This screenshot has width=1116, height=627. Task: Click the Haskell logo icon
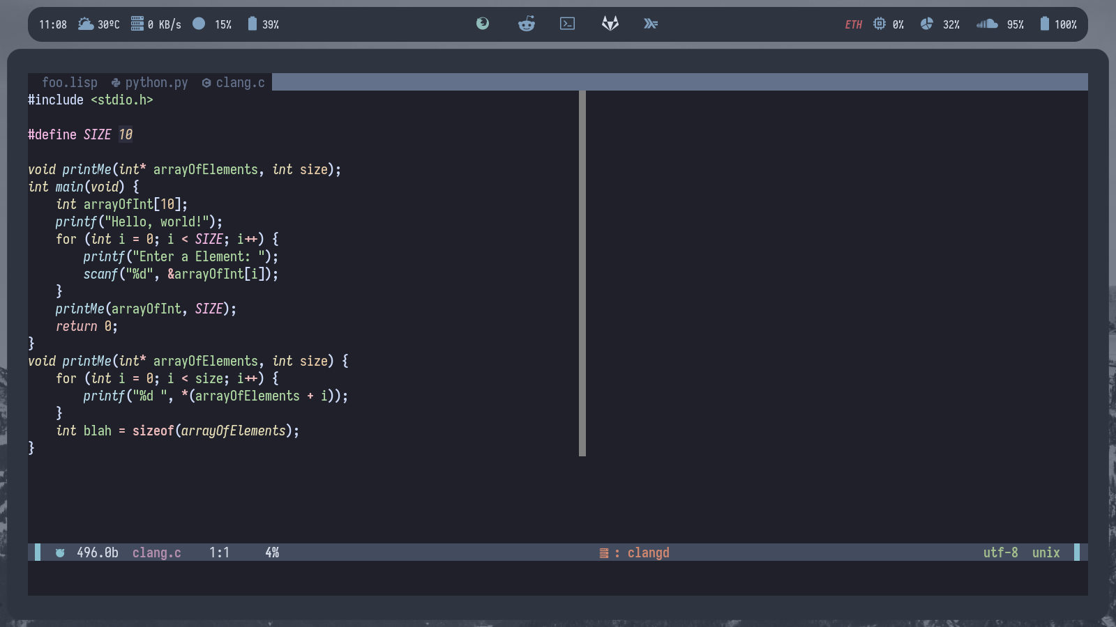click(x=651, y=24)
